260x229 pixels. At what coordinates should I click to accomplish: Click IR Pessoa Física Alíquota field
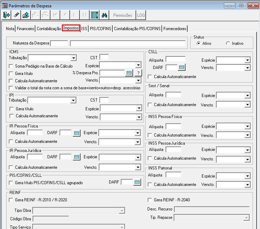tap(35, 133)
